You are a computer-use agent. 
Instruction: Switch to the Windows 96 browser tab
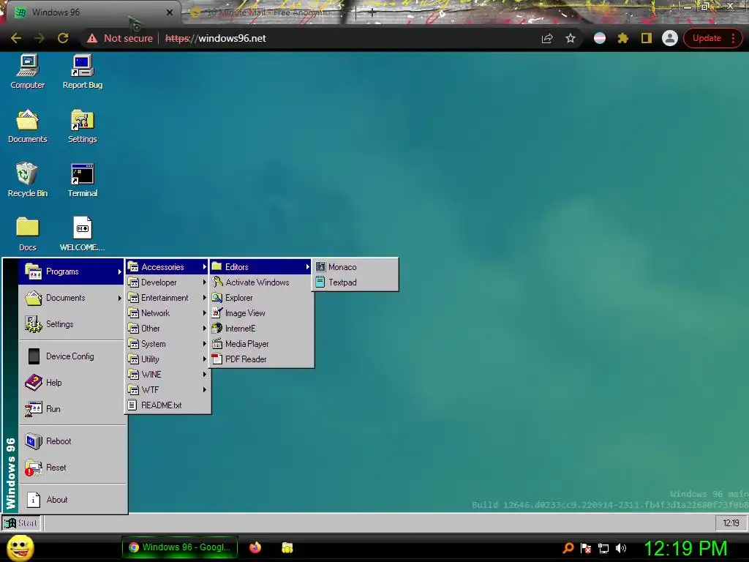click(x=92, y=12)
